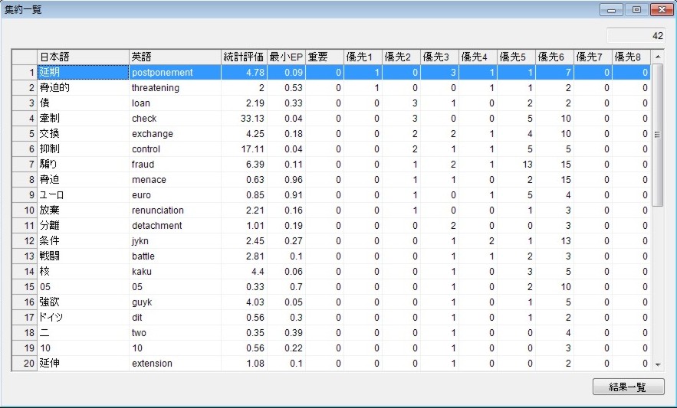The width and height of the screenshot is (677, 408).
Task: Select the 'threatening' cell in row 2
Action: point(175,88)
